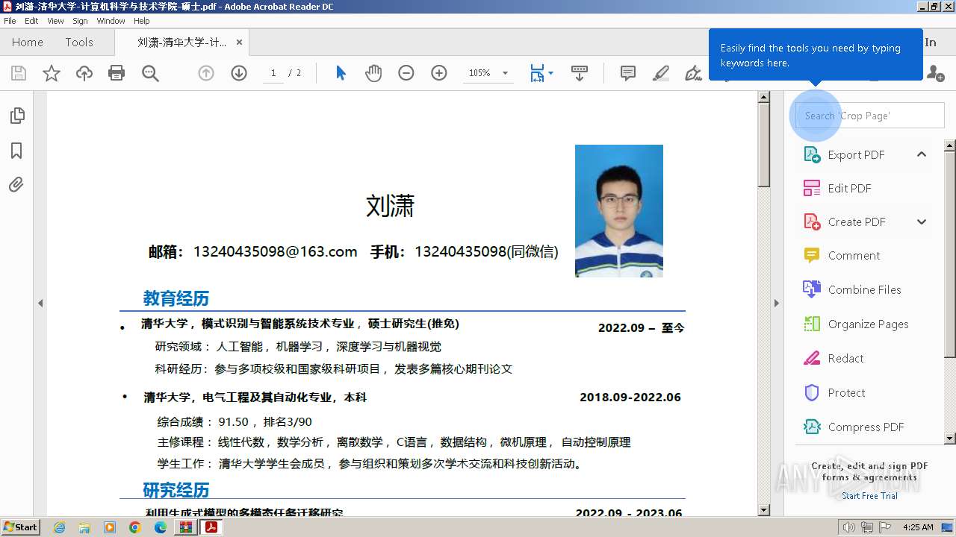Open attachments paperclip panel
Viewport: 956px width, 537px height.
point(16,185)
